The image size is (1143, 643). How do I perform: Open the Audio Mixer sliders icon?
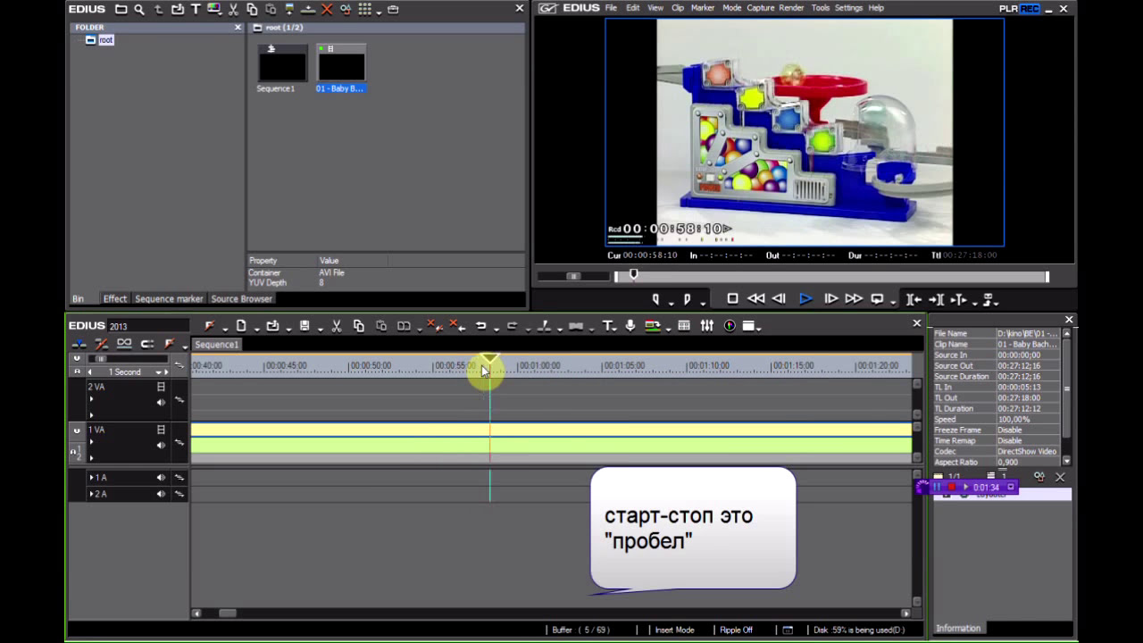click(x=707, y=326)
